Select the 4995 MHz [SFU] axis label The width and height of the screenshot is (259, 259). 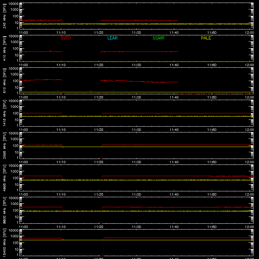click(5, 178)
